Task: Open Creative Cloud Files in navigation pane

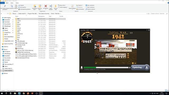Action: tap(8, 44)
